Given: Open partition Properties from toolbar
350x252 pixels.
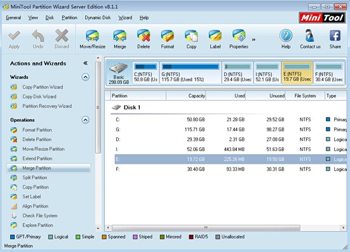Looking at the screenshot, I should click(239, 39).
